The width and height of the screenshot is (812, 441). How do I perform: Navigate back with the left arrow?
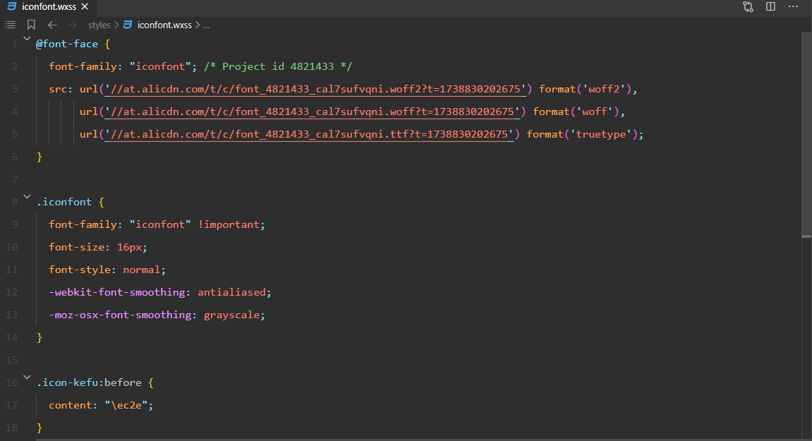[x=51, y=25]
